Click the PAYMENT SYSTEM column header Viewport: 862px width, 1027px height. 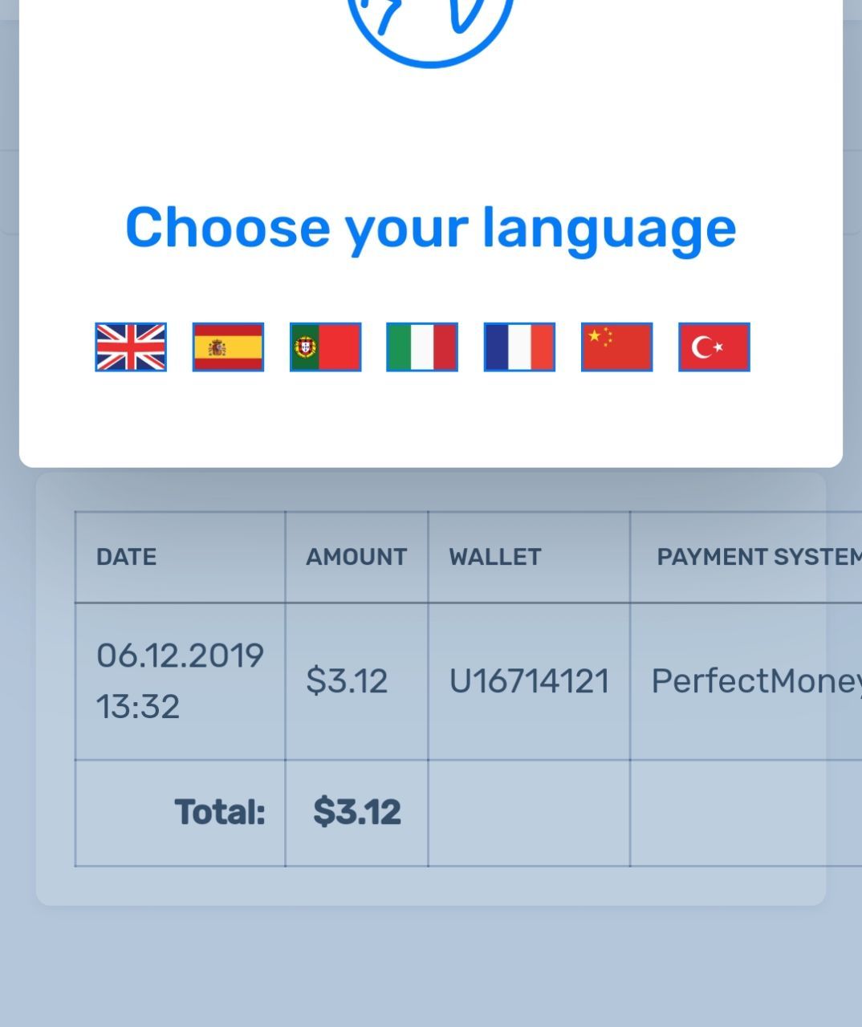point(754,557)
